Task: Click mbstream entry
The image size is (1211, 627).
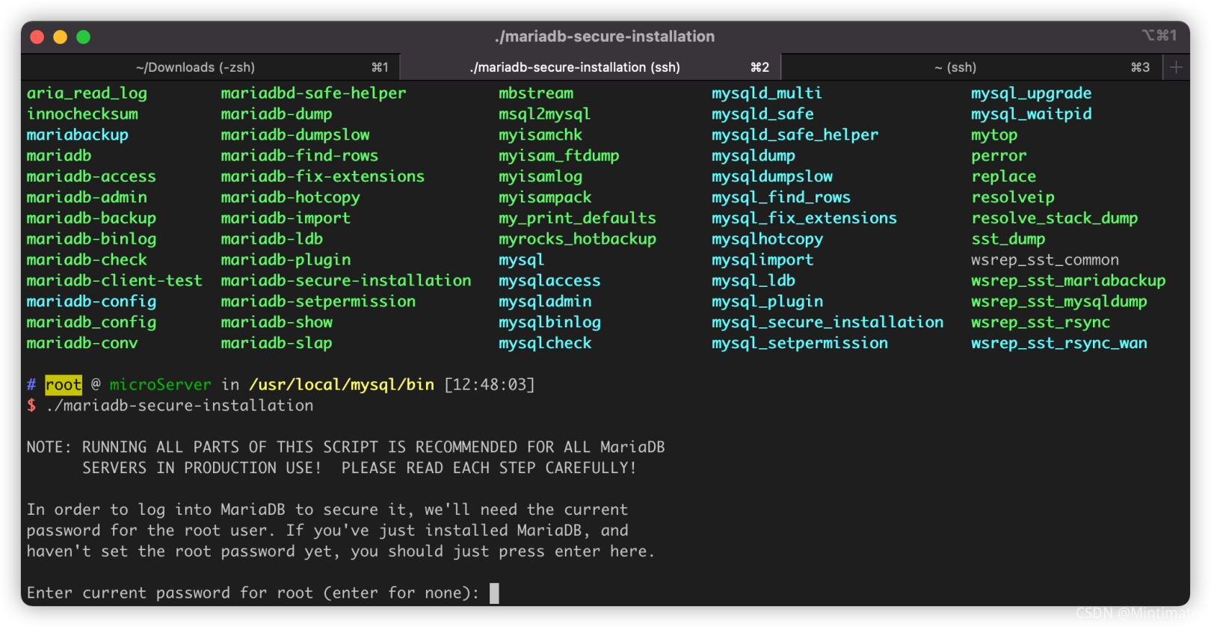Action: click(536, 93)
